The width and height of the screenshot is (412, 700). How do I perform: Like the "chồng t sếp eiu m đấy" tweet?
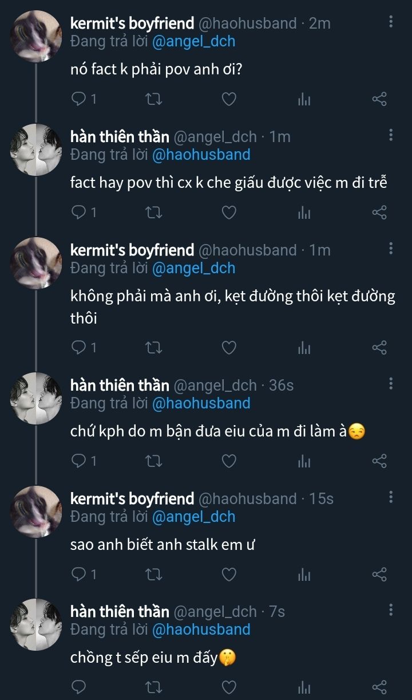point(229,687)
